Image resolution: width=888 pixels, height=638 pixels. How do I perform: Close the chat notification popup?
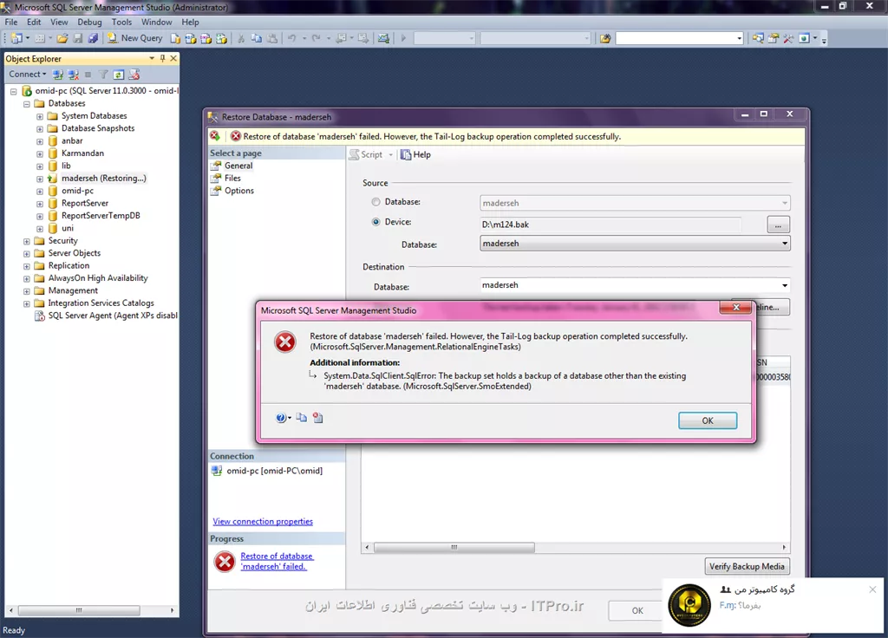[x=872, y=589]
